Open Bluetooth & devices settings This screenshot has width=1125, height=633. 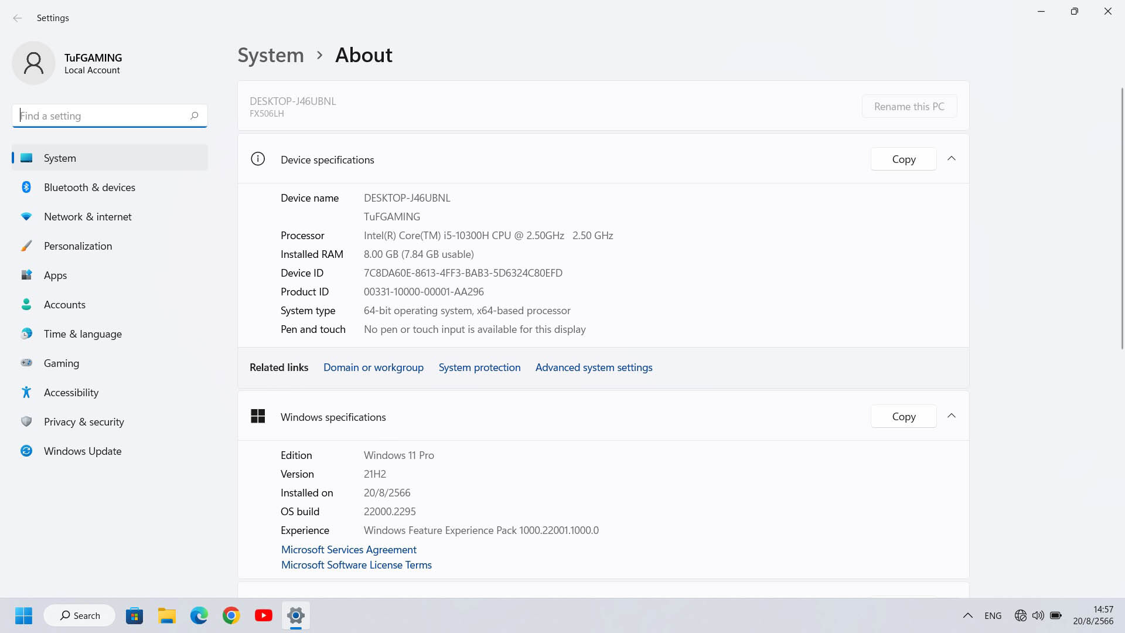(110, 188)
